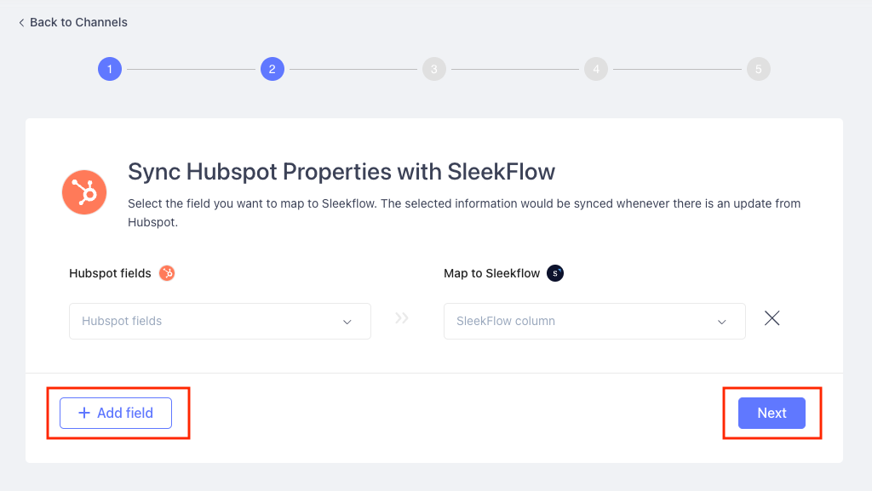872x491 pixels.
Task: Click the double-arrow mapping icon between dropdowns
Action: 402,318
